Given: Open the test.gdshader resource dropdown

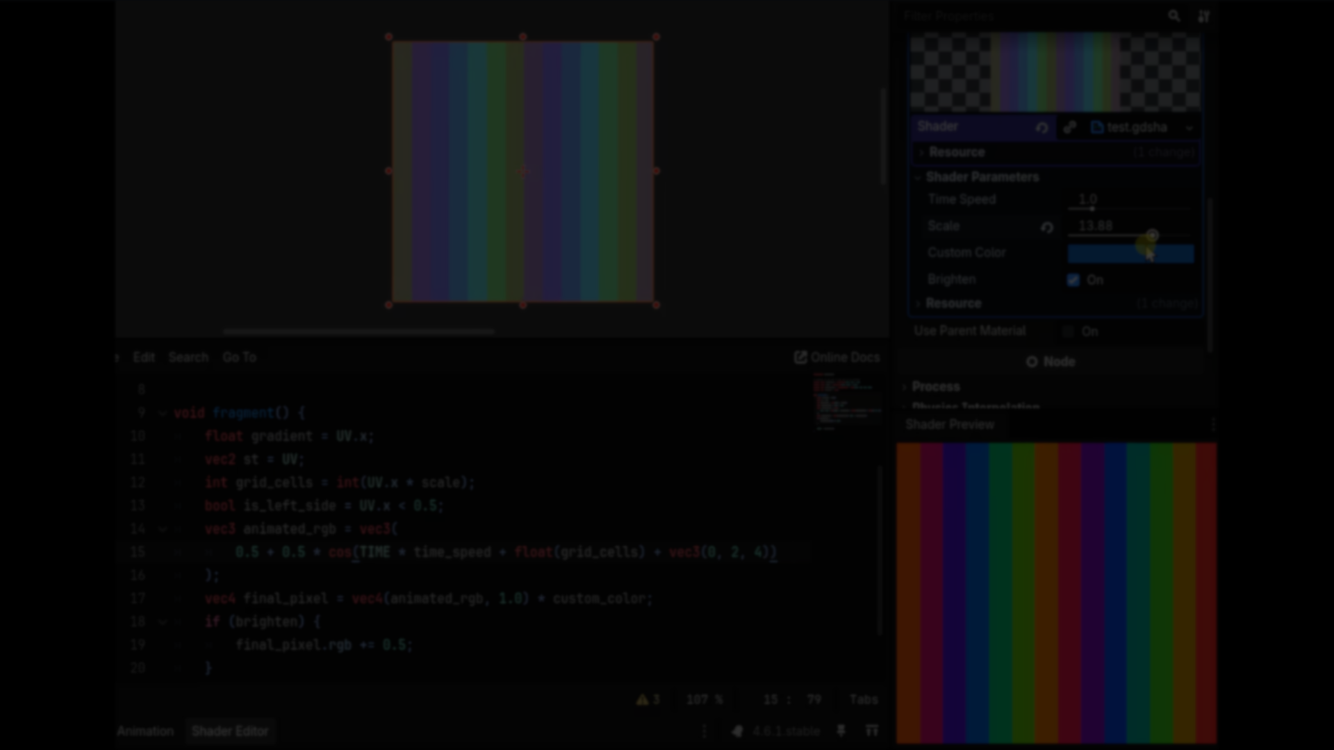Looking at the screenshot, I should click(1189, 128).
